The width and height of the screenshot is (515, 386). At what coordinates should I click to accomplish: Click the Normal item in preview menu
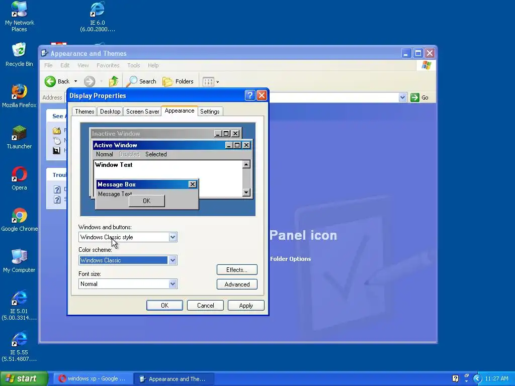[x=105, y=154]
